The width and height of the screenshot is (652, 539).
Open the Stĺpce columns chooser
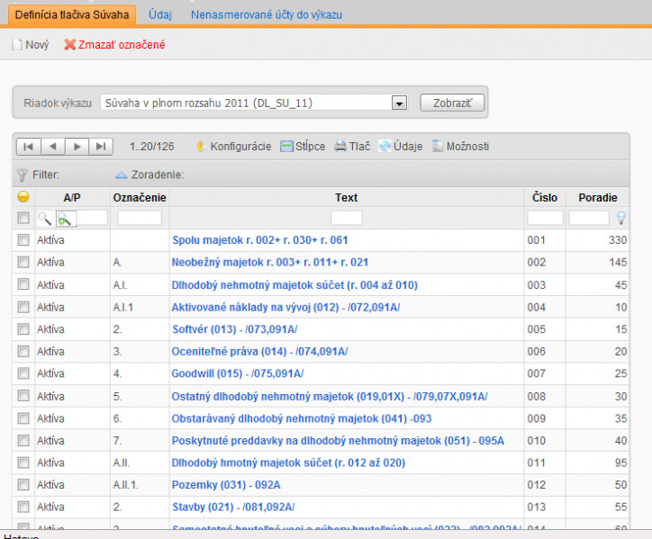tap(303, 147)
